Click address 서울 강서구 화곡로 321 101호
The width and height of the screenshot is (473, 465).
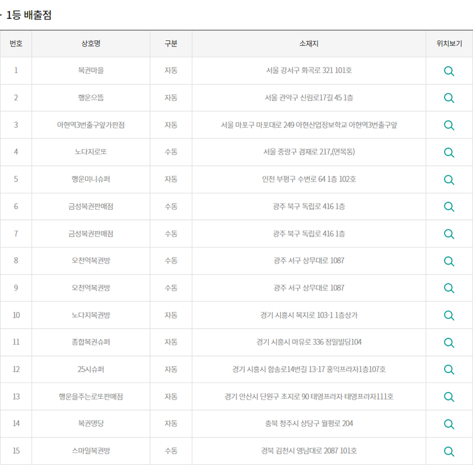tap(309, 71)
